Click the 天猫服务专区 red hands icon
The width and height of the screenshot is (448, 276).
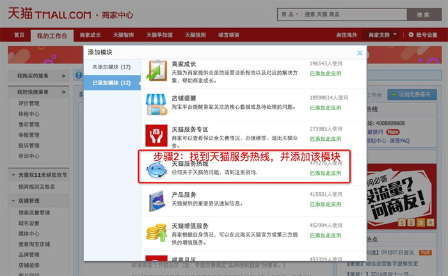[156, 135]
